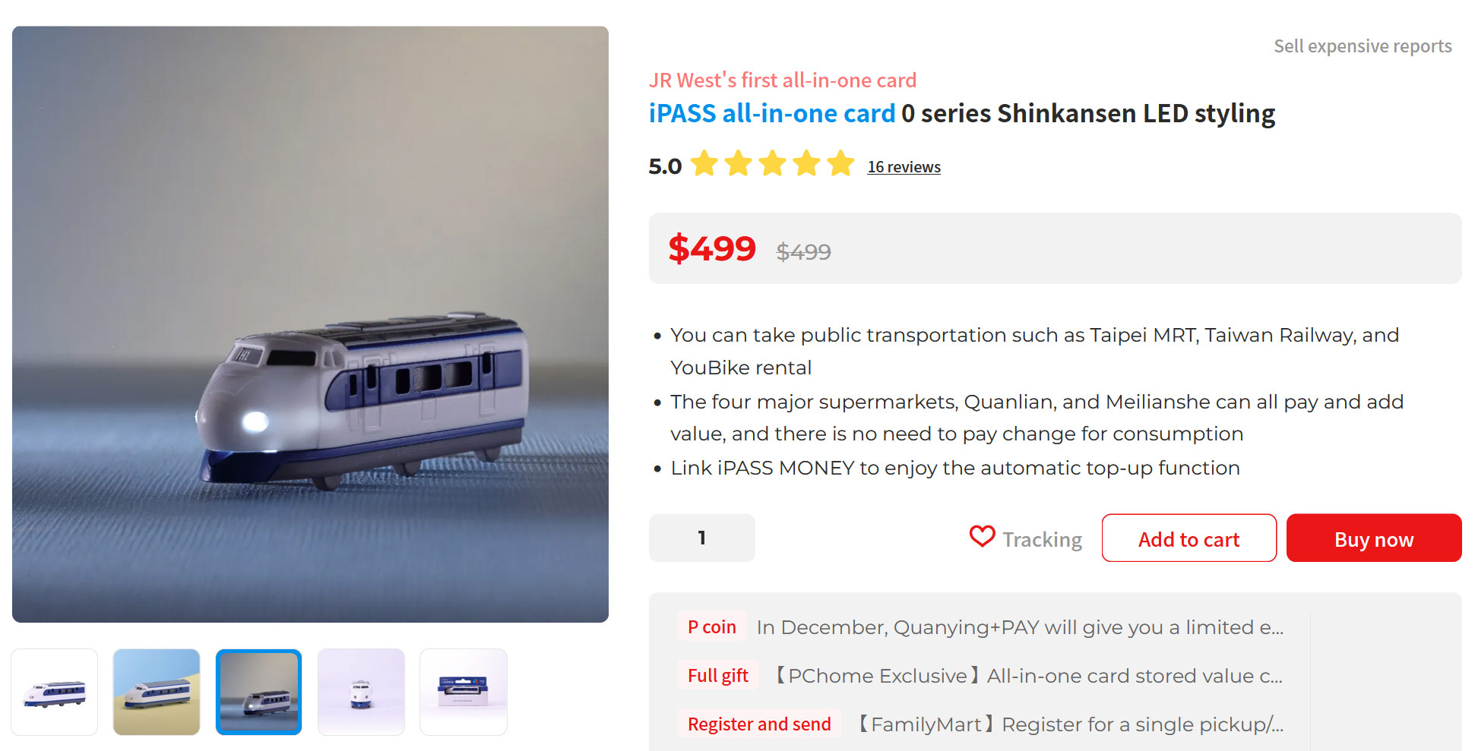Click the fifth yellow rating star
Screen dimensions: 1475x751
coord(840,164)
